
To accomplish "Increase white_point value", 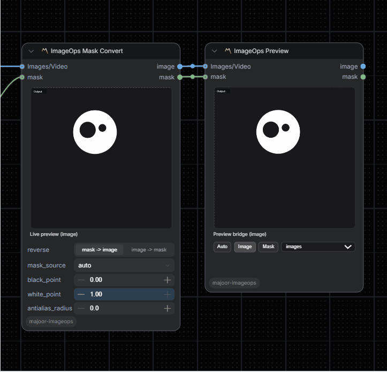I will pyautogui.click(x=168, y=294).
